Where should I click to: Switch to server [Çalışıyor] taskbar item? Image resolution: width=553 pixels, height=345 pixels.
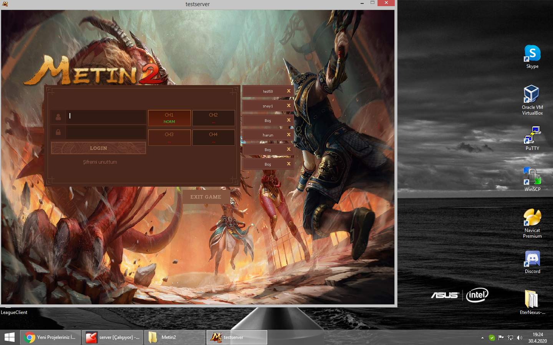[113, 337]
